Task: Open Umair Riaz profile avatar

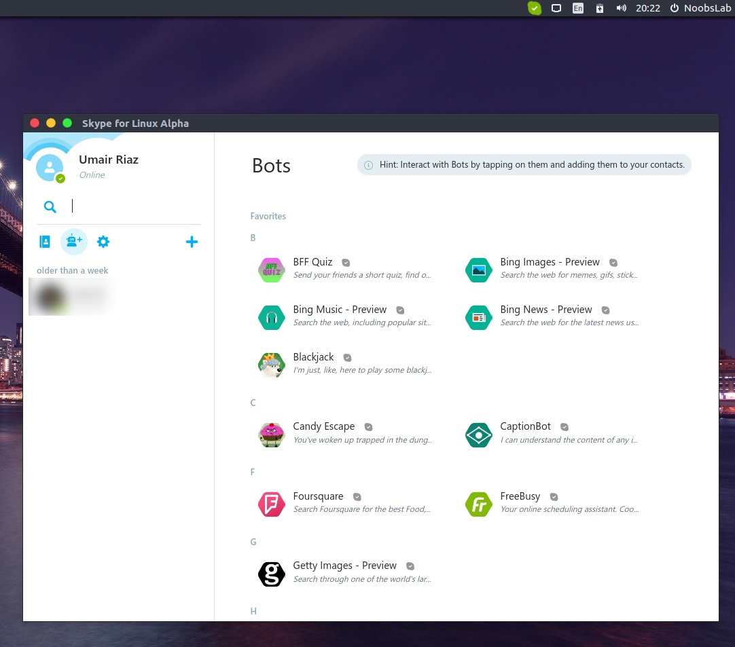Action: [x=49, y=168]
